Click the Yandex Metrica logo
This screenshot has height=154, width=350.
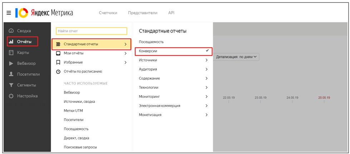[44, 13]
